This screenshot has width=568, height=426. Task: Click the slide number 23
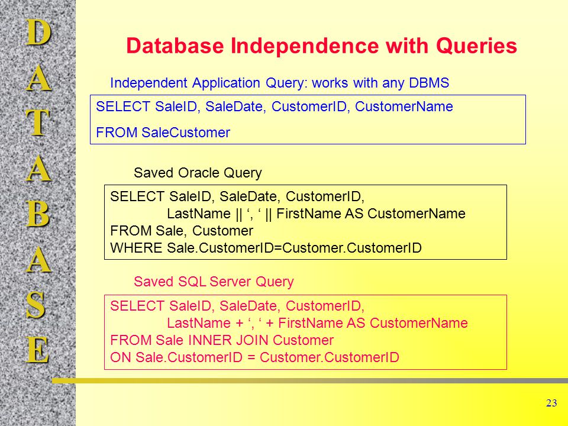pos(551,403)
